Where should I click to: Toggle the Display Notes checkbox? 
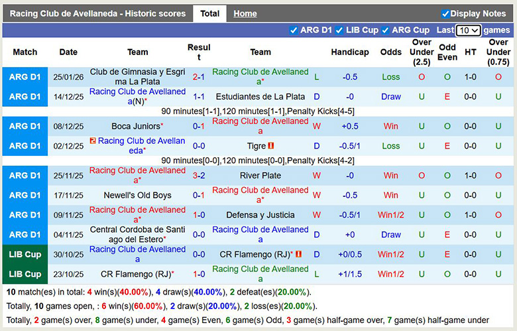click(x=445, y=13)
